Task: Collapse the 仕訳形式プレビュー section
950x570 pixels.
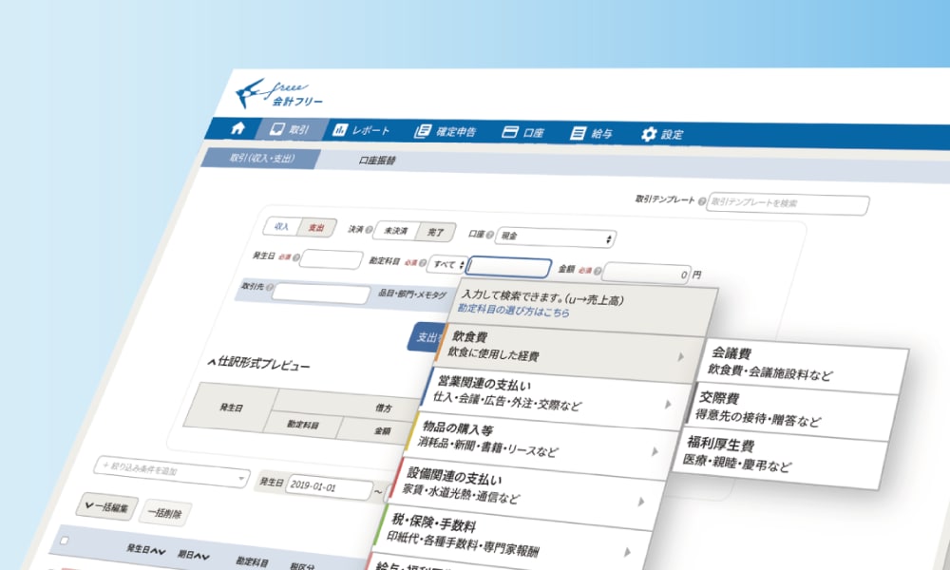Action: [258, 364]
